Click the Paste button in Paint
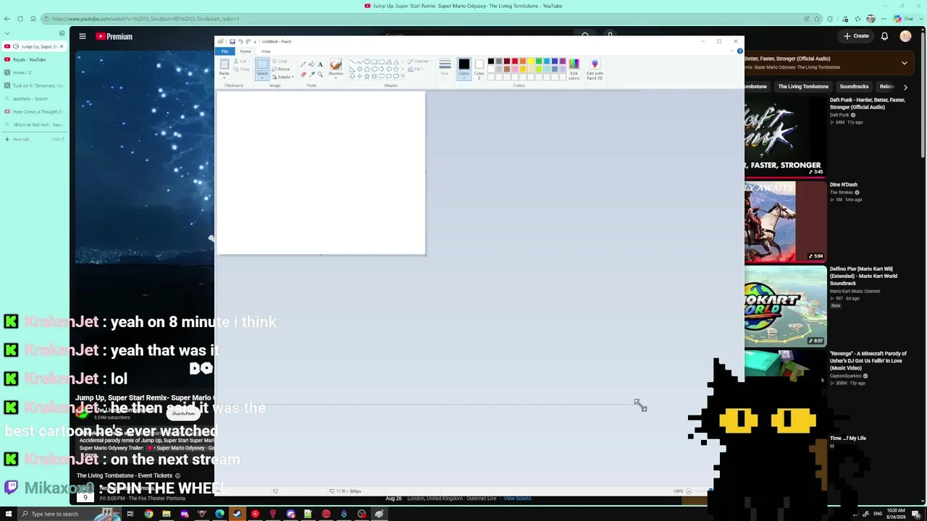927x521 pixels. [225, 68]
